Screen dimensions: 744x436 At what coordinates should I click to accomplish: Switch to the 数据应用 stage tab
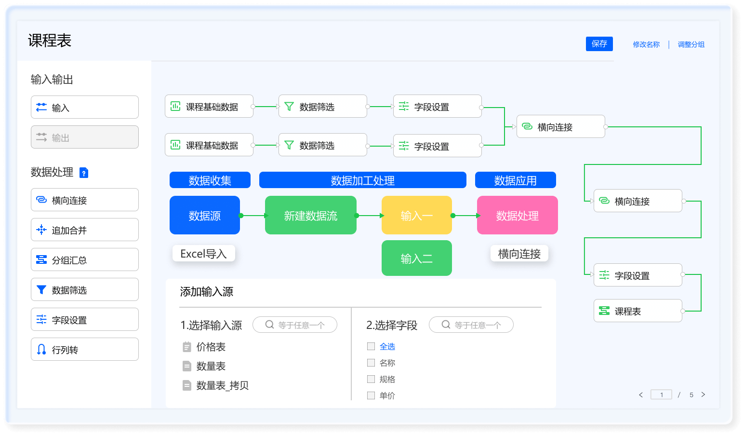click(x=515, y=180)
